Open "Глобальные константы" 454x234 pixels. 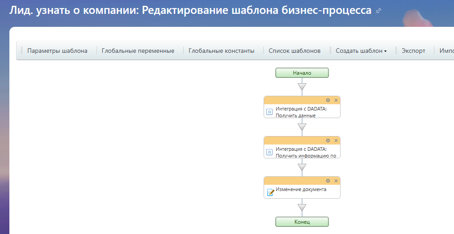coord(221,51)
